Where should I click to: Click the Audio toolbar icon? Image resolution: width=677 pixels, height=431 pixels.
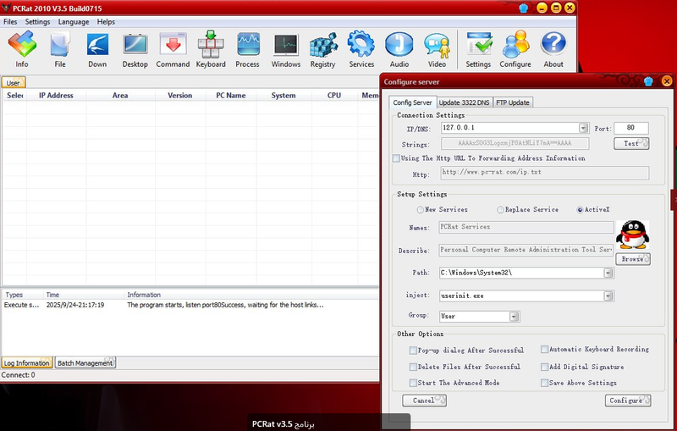(399, 49)
